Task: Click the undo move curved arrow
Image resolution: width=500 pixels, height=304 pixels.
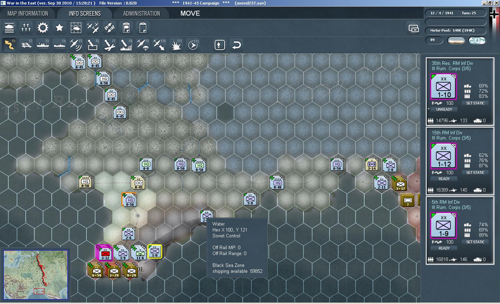Action: [236, 45]
